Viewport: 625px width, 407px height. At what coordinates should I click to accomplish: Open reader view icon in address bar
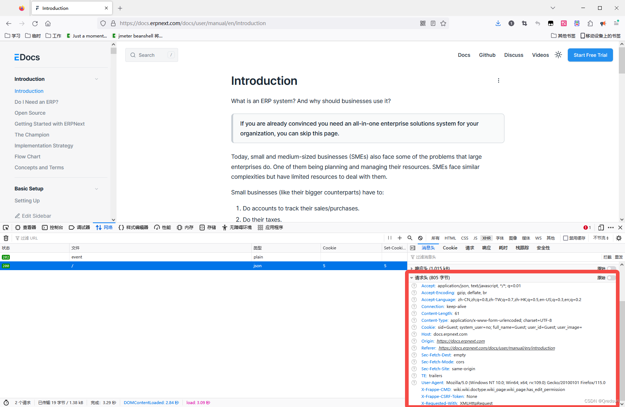pyautogui.click(x=433, y=23)
